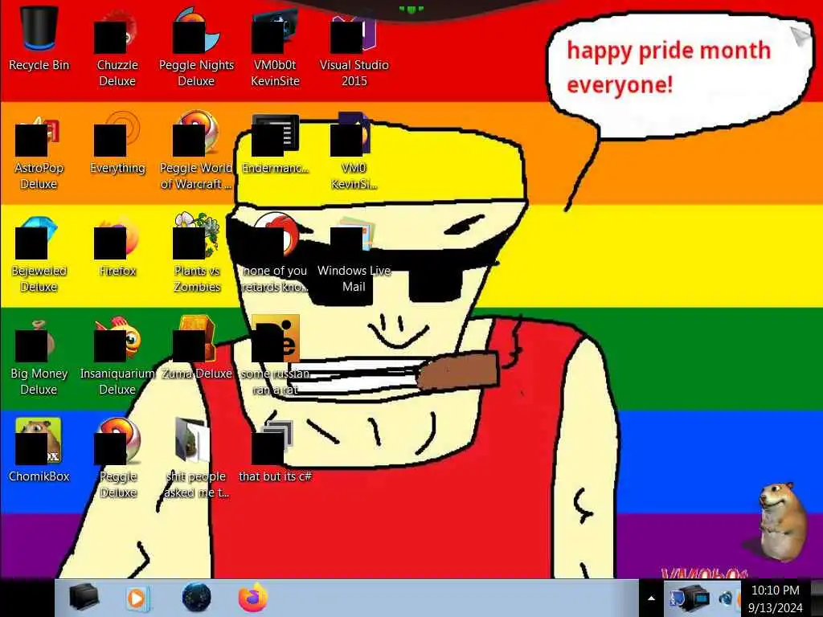Click the volume speaker tray icon
Viewport: 823px width, 617px height.
point(726,598)
